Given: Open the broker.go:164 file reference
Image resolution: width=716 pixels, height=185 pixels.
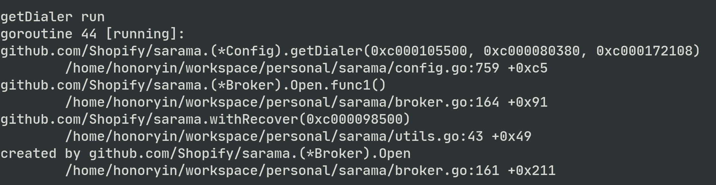Looking at the screenshot, I should [x=282, y=102].
